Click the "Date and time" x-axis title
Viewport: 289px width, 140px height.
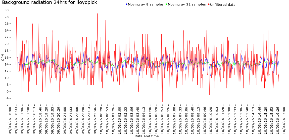point(147,136)
